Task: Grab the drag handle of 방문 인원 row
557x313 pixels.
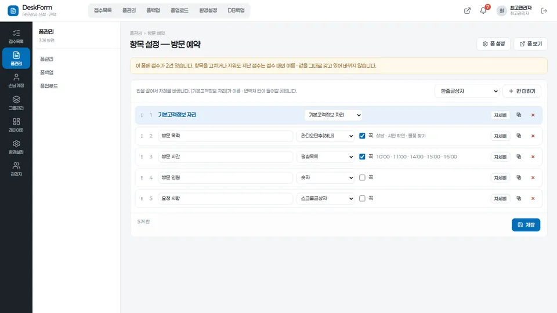Action: [x=142, y=177]
